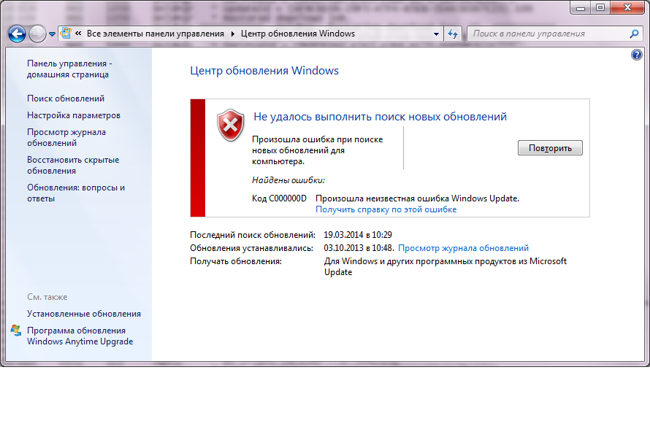Click 'Поиск обновлений' in sidebar
This screenshot has width=650, height=448.
tap(66, 99)
